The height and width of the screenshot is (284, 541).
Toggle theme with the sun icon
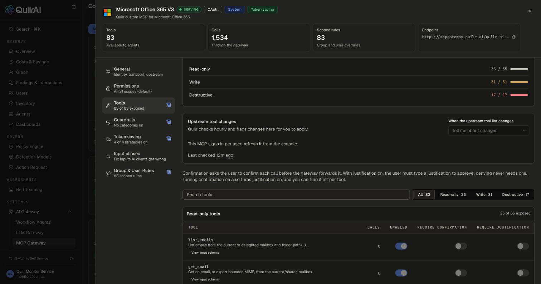click(x=72, y=258)
